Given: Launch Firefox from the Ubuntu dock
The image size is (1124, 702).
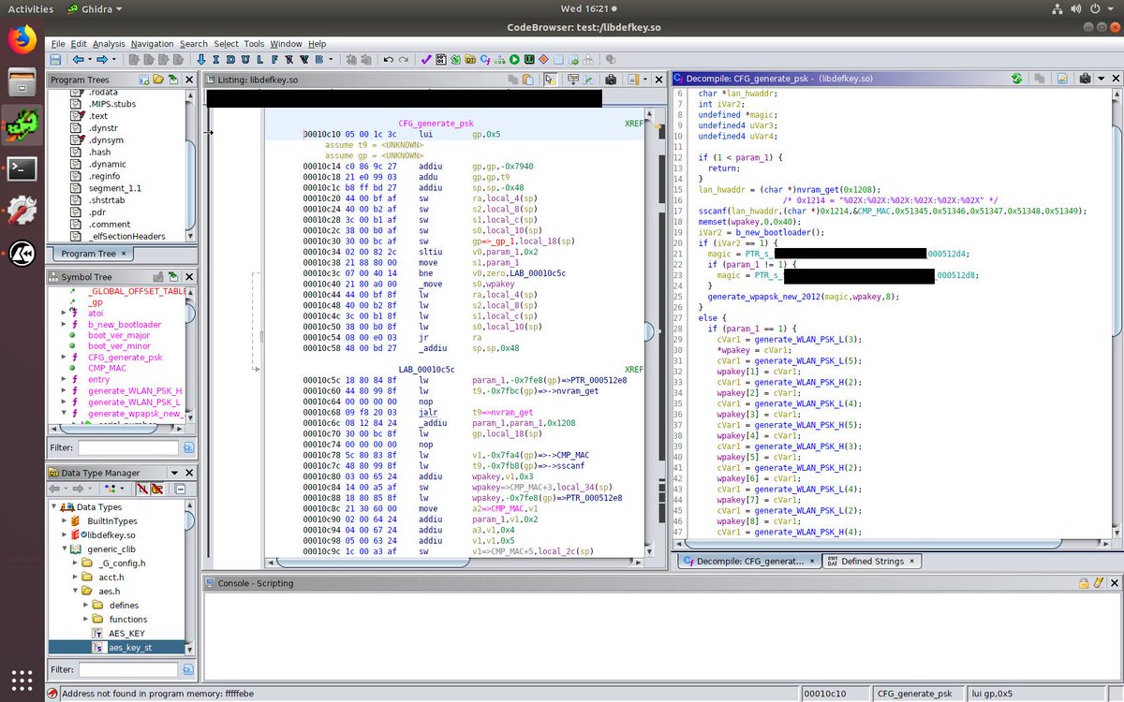Looking at the screenshot, I should [22, 40].
